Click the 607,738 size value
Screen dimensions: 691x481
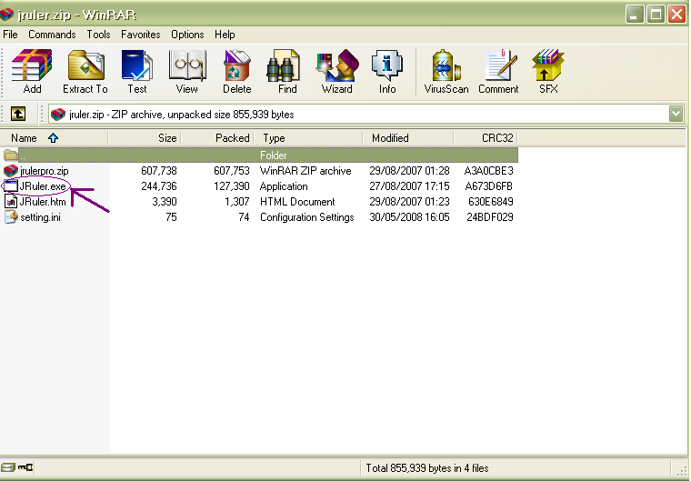click(x=159, y=171)
